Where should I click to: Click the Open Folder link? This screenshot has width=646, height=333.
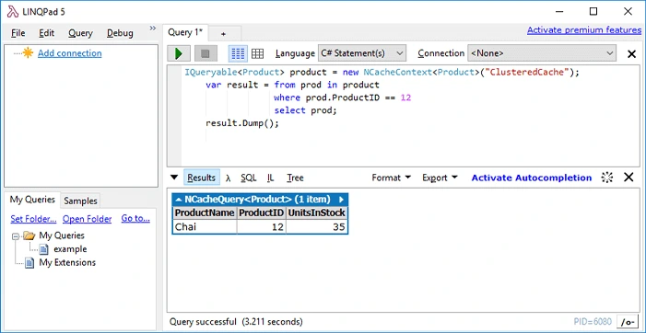87,219
